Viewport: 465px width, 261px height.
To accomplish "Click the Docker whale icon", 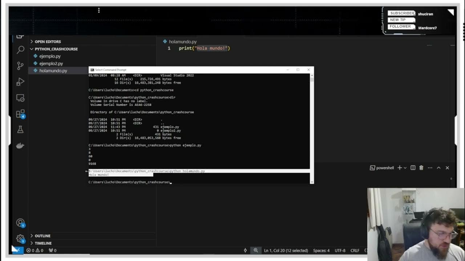I will (x=20, y=145).
